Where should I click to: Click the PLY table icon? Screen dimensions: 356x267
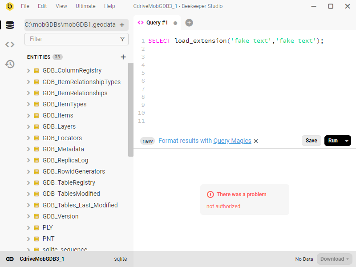[x=36, y=227]
